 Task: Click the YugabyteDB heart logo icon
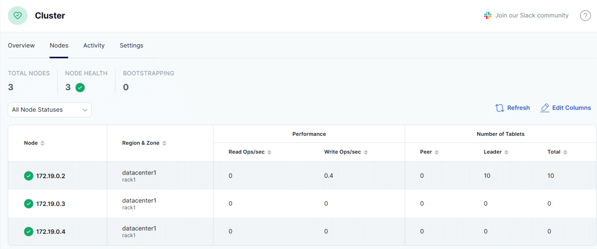(x=17, y=15)
